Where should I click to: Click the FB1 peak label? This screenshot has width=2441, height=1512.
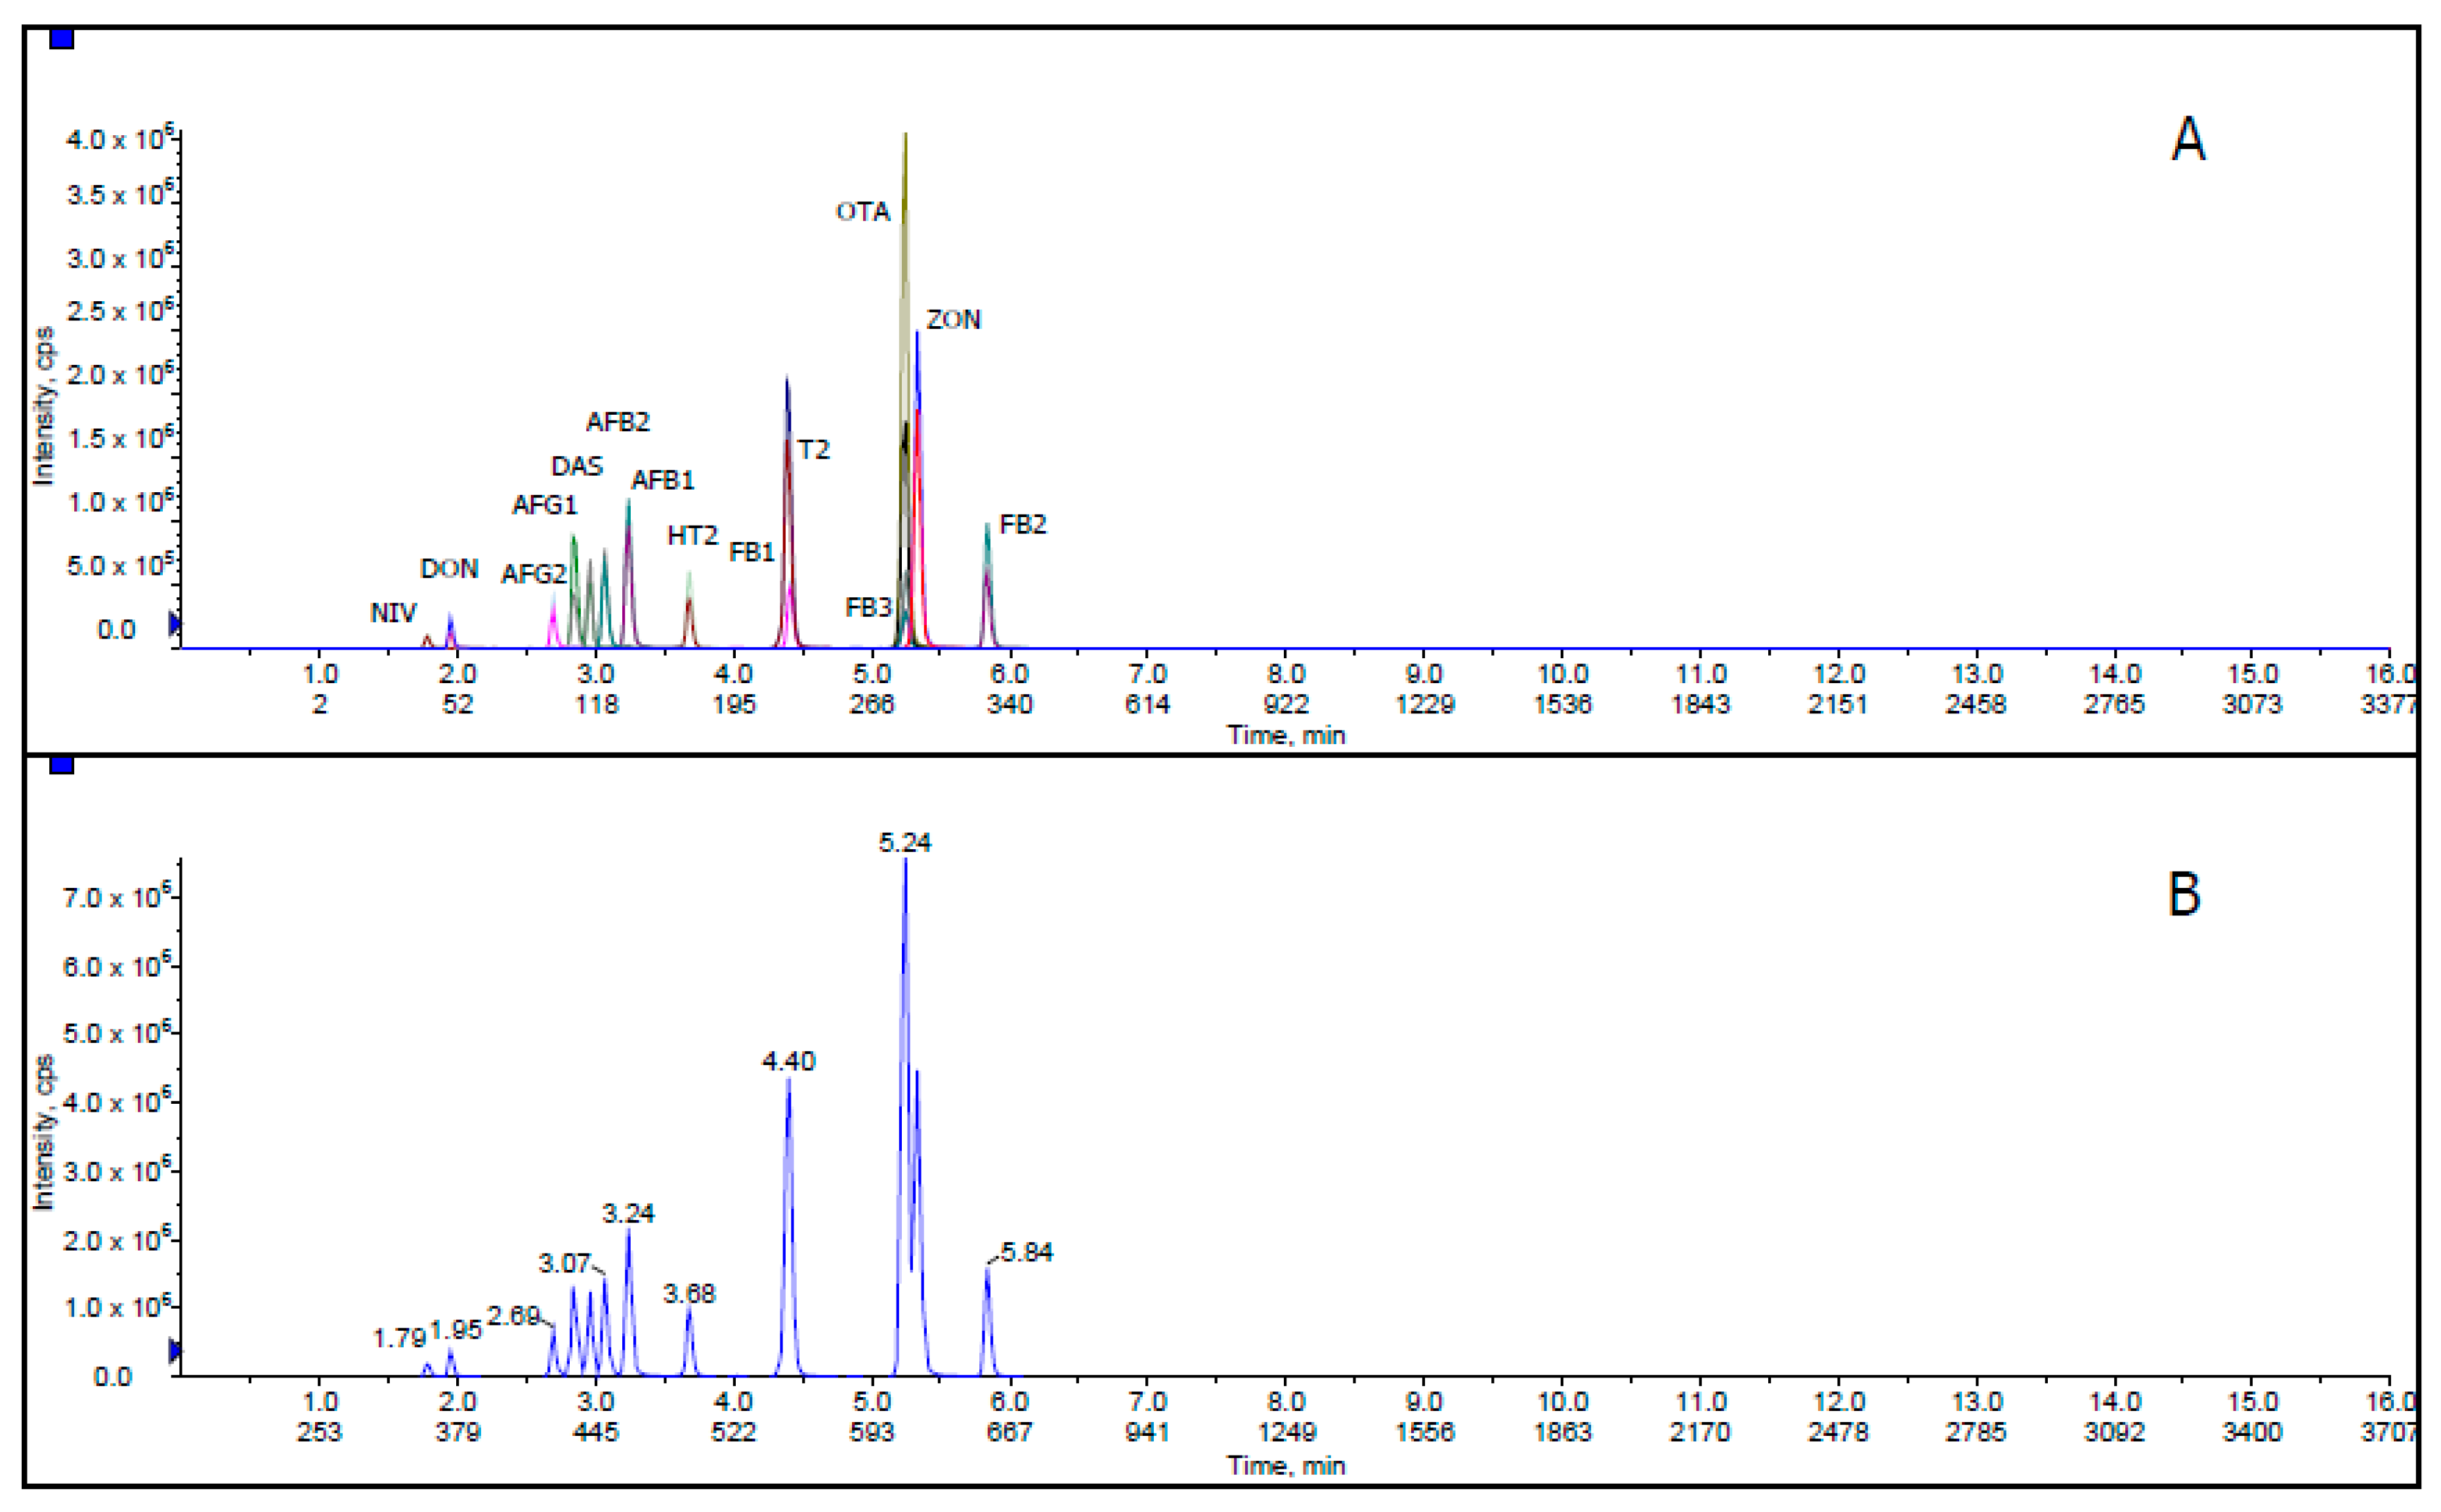coord(751,552)
